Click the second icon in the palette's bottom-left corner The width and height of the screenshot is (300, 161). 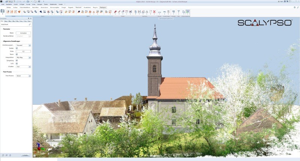[x=6, y=155]
